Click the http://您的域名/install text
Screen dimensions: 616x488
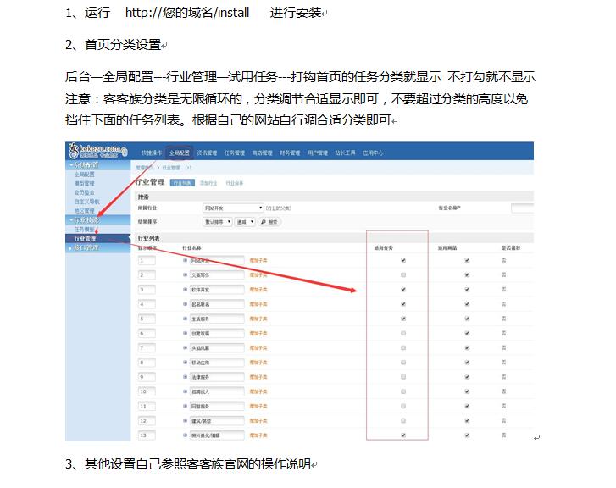tap(187, 13)
